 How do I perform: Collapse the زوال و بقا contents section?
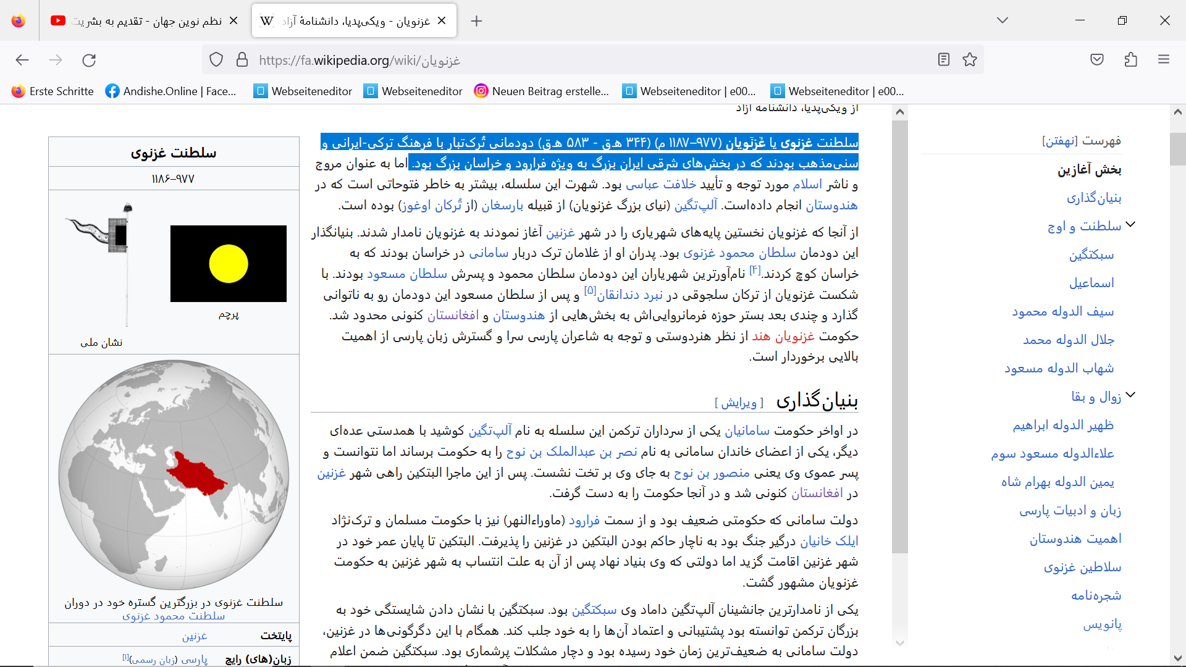pyautogui.click(x=1130, y=395)
